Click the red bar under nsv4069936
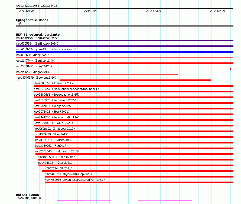This screenshot has width=241, height=204. [x=139, y=182]
